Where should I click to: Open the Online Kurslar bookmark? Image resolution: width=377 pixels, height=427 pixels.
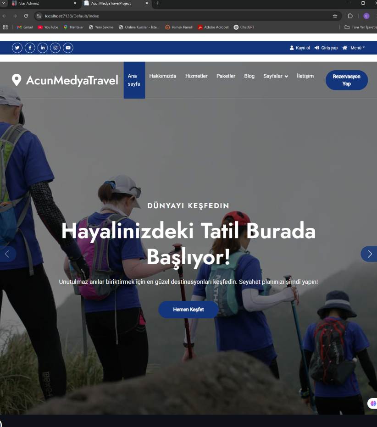pos(139,27)
